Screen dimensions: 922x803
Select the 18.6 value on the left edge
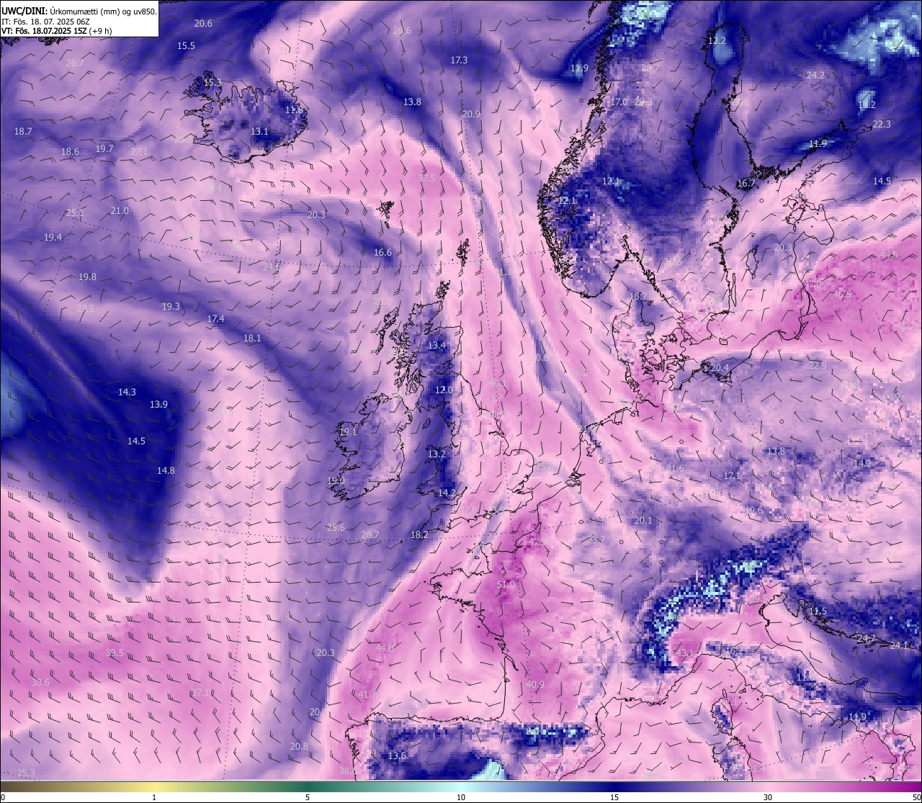[x=70, y=151]
